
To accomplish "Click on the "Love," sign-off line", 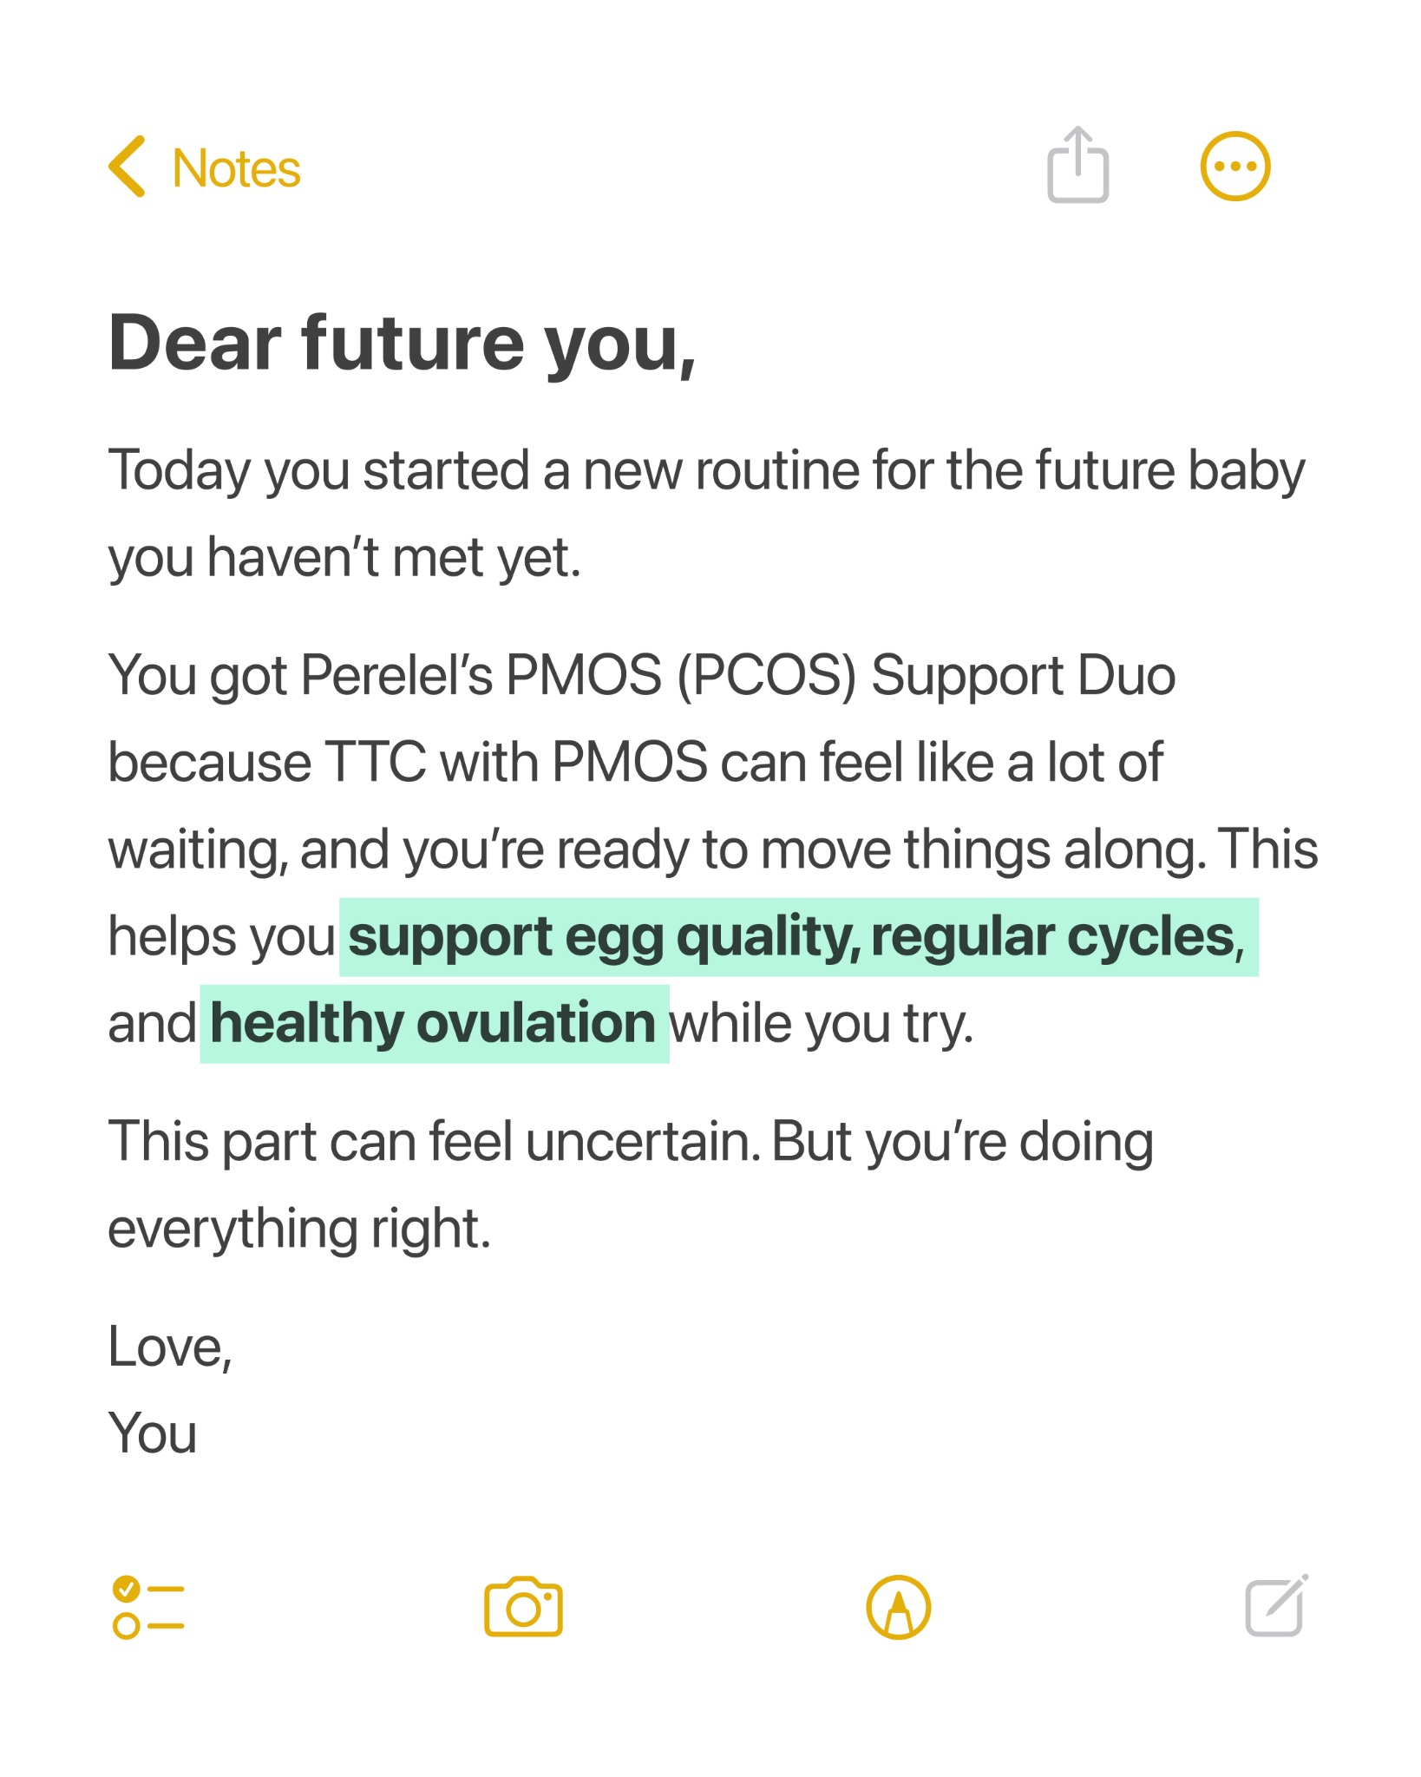I will [170, 1347].
